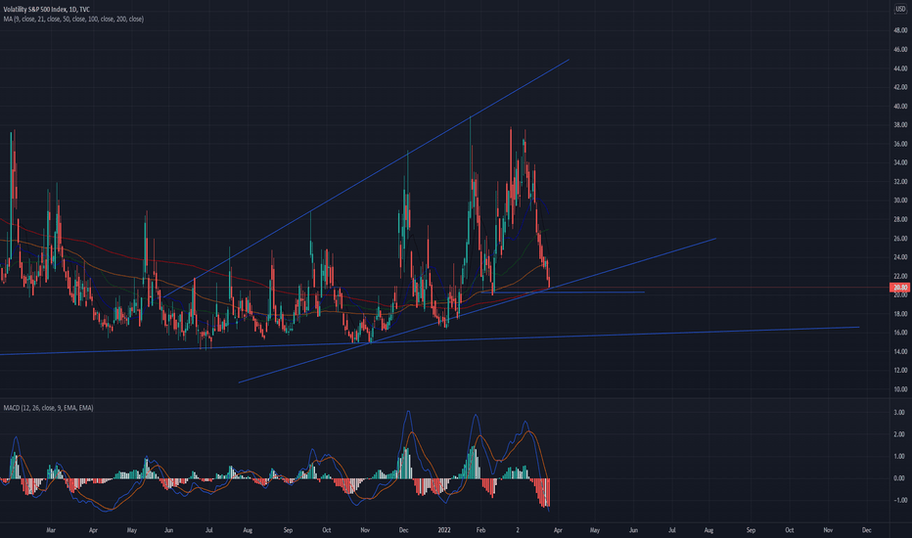The height and width of the screenshot is (538, 912).
Task: Select the steep upper blue trend line
Action: click(x=366, y=178)
